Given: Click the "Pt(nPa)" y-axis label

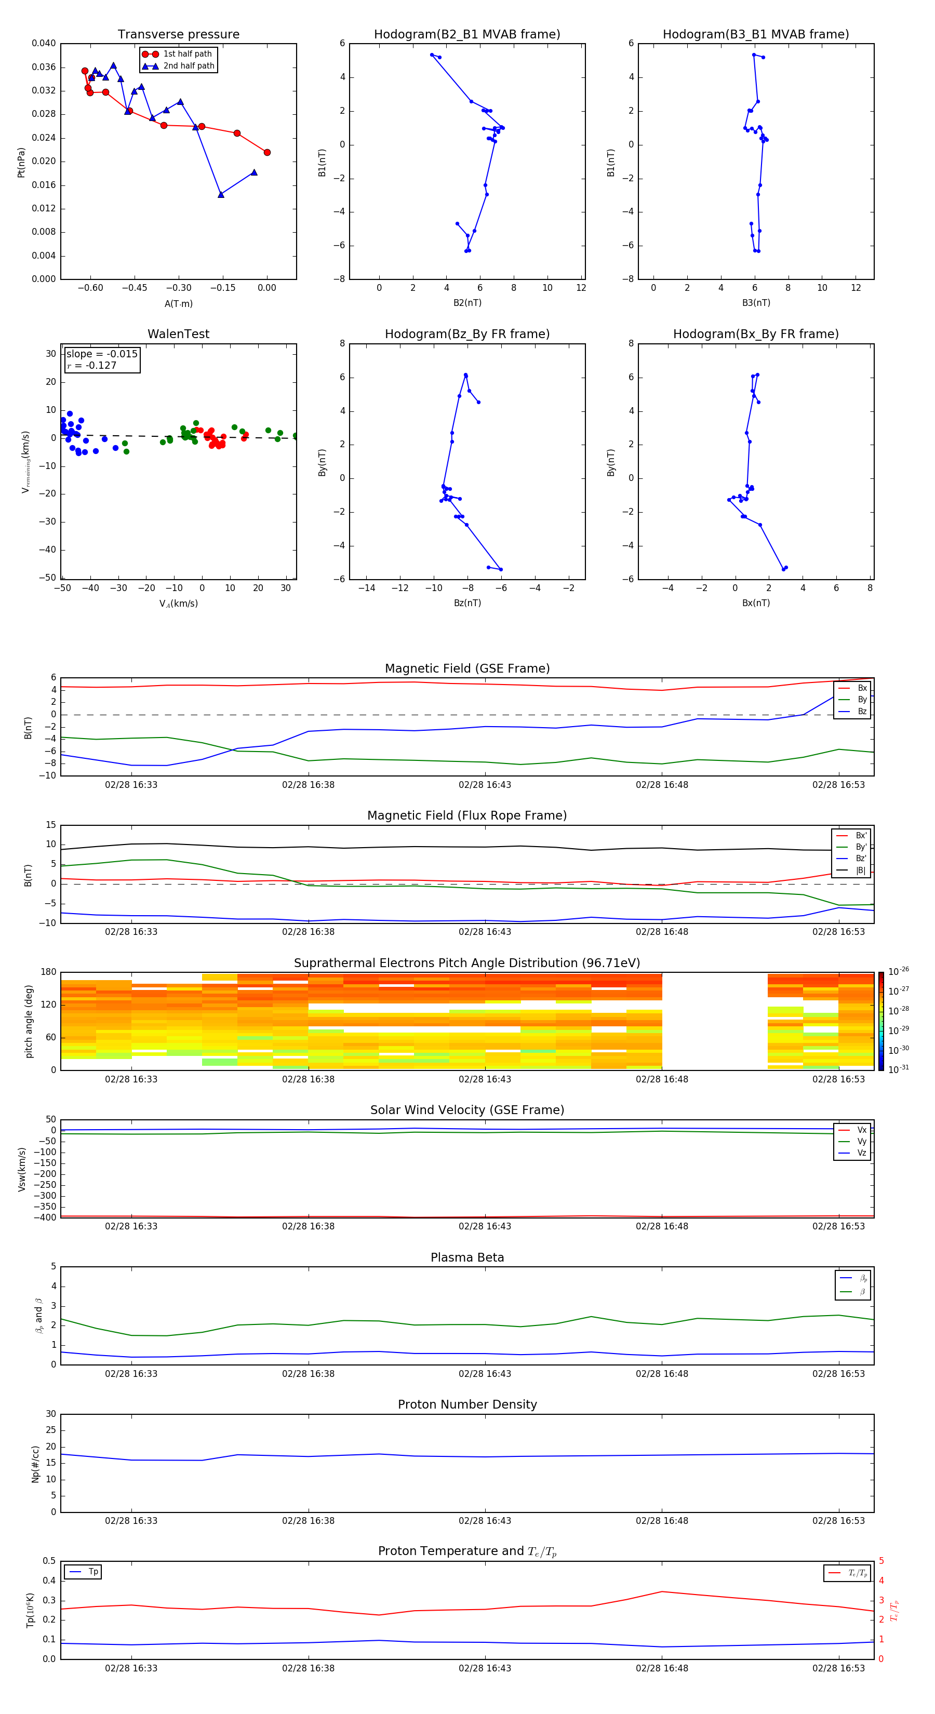Looking at the screenshot, I should point(21,162).
